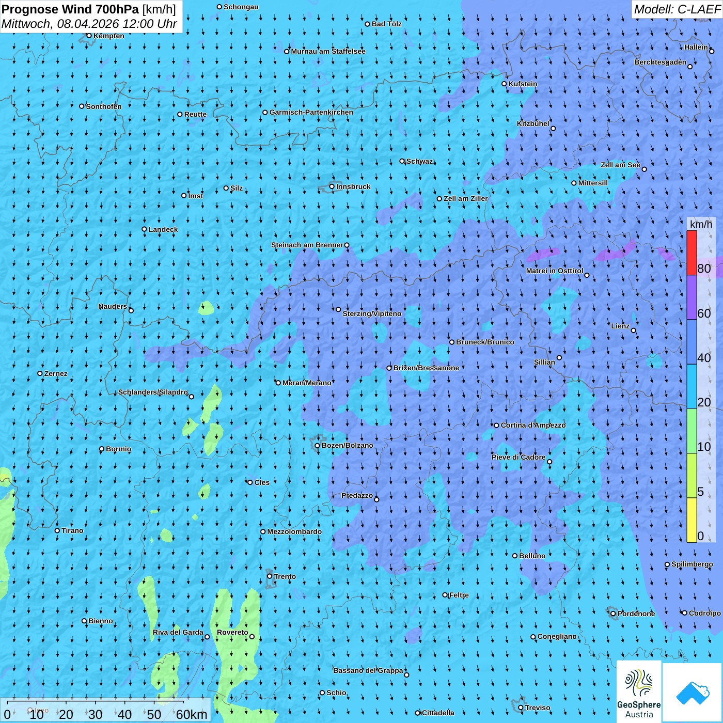Click the Belluno location dot
This screenshot has height=723, width=723.
pos(515,556)
